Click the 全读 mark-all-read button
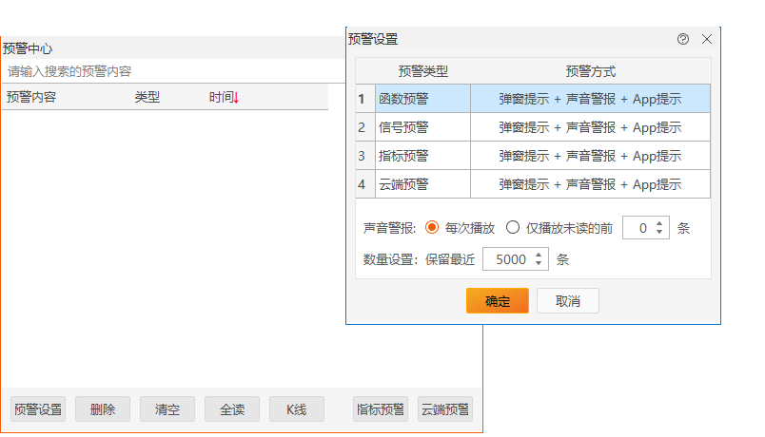 tap(232, 409)
